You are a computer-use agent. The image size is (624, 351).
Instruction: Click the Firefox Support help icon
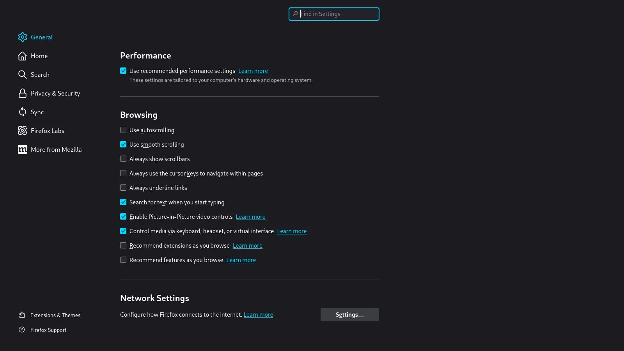click(x=22, y=330)
